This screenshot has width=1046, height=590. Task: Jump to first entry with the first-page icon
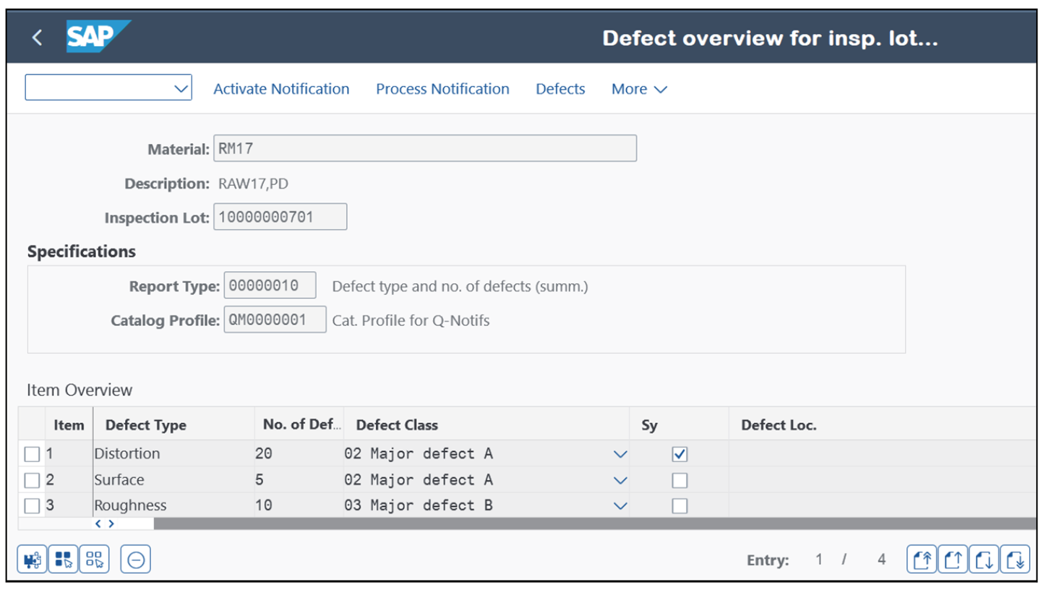pyautogui.click(x=922, y=558)
